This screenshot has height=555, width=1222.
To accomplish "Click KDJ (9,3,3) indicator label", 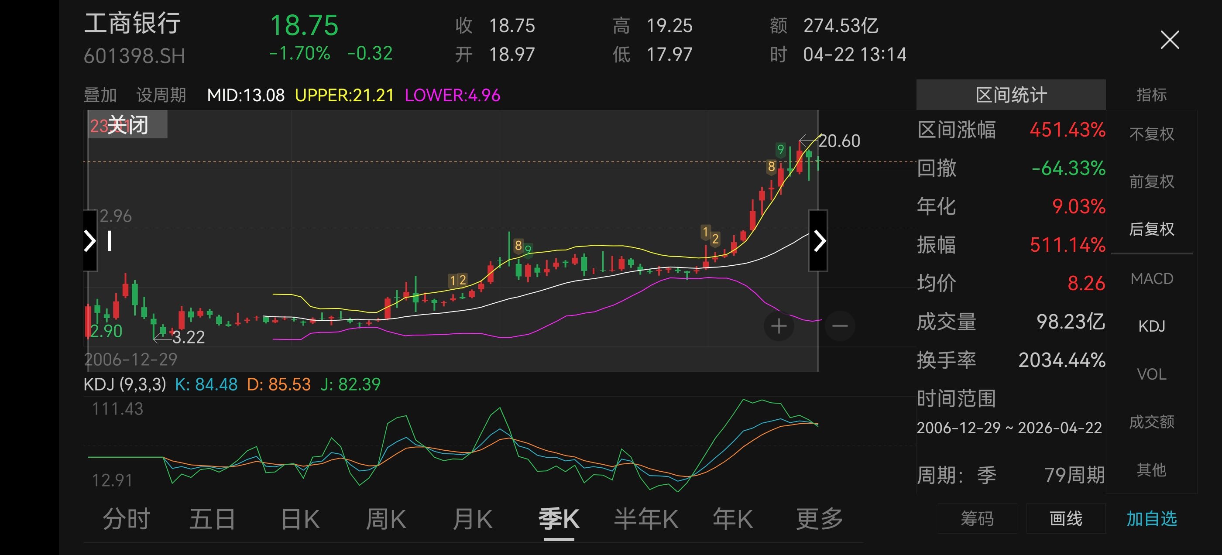I will (125, 384).
